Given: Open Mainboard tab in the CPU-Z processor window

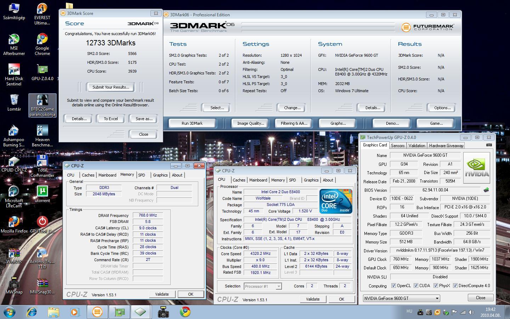Looking at the screenshot, I should click(x=258, y=180).
